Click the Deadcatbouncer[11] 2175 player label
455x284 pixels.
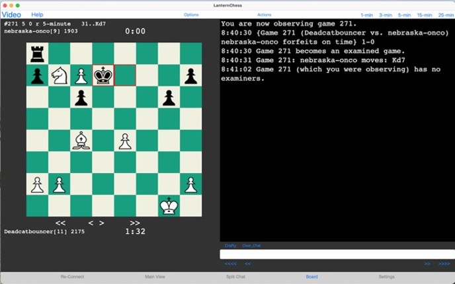[x=44, y=232]
